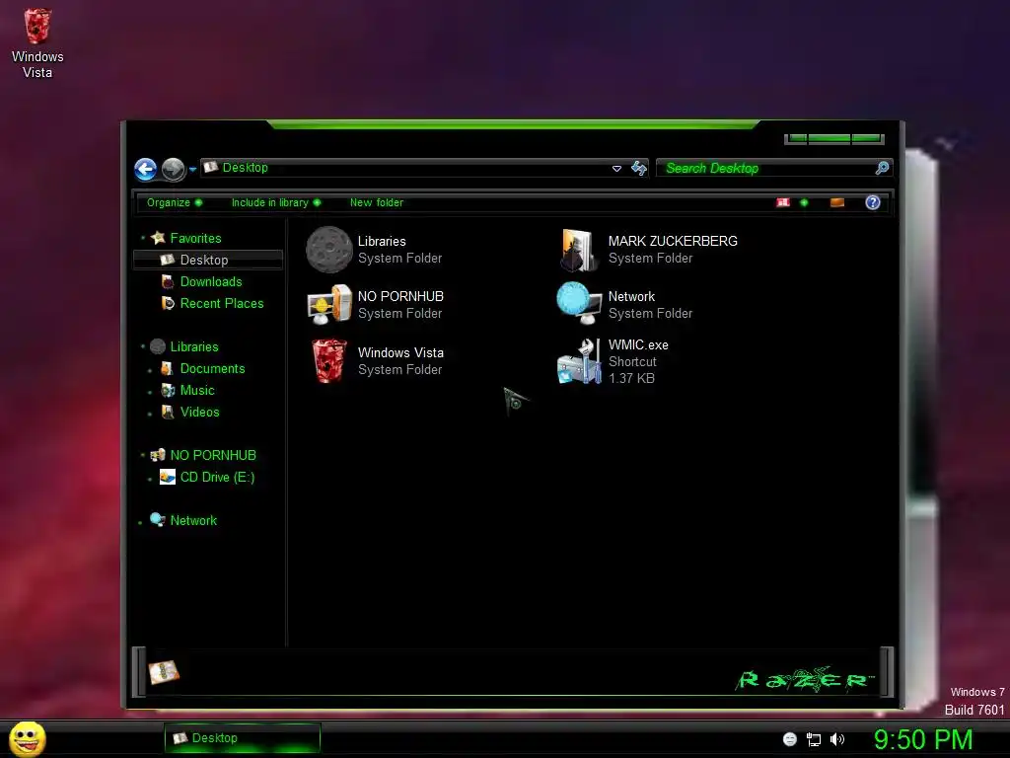Create a New folder
Screen dimensions: 1010x758
(377, 202)
